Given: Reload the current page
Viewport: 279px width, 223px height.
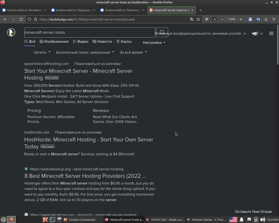Looking at the screenshot, I should pos(21,20).
